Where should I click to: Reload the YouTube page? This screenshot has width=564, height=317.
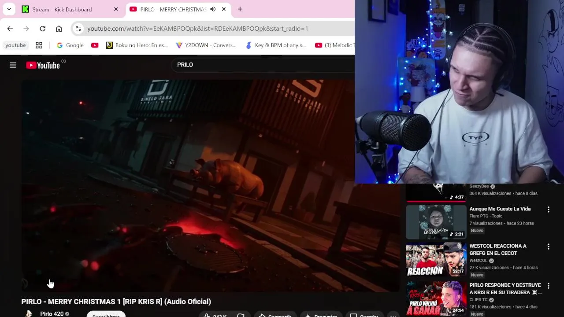43,29
